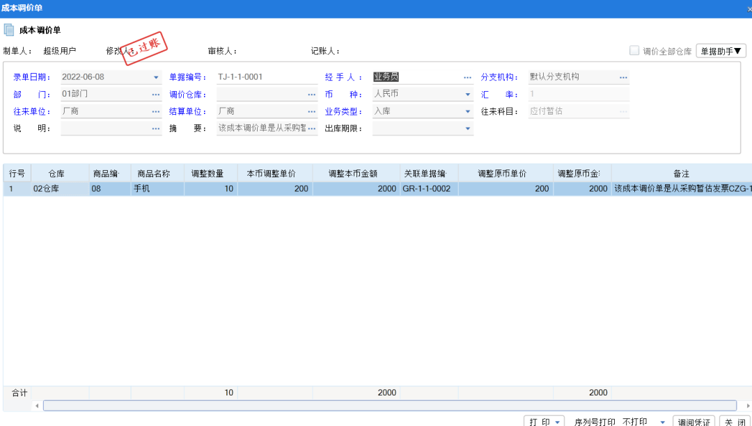Click the 调价仓库 ellipsis lookup icon

311,93
